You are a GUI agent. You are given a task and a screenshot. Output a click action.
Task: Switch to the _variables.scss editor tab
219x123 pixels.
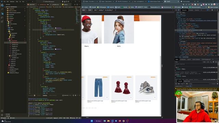point(55,4)
